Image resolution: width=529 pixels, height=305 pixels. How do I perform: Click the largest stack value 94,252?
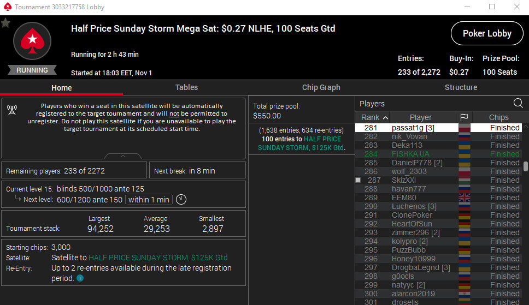click(x=100, y=229)
